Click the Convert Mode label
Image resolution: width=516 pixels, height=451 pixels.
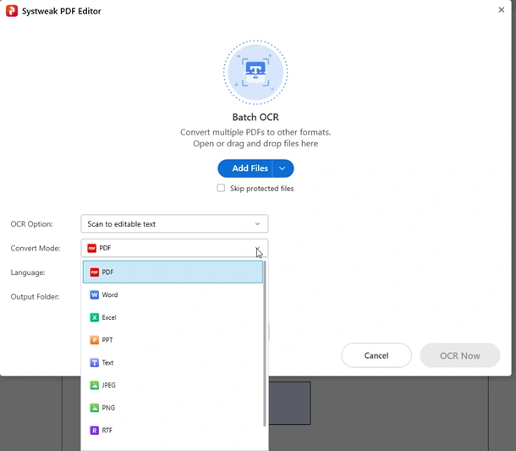tap(36, 248)
